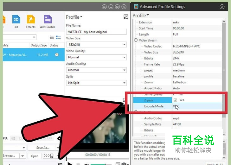231x165 pixels.
Task: Click the Letterbox zoom value
Action: click(x=179, y=82)
